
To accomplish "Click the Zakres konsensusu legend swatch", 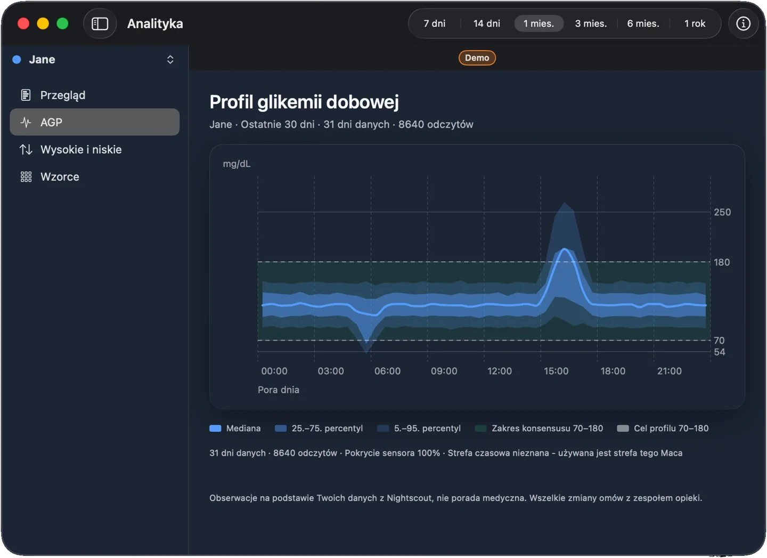I will (480, 428).
